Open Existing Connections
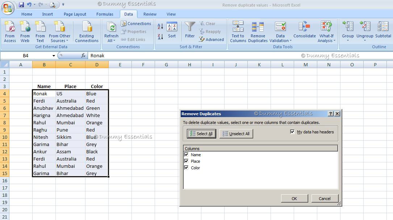The image size is (393, 220). click(87, 32)
